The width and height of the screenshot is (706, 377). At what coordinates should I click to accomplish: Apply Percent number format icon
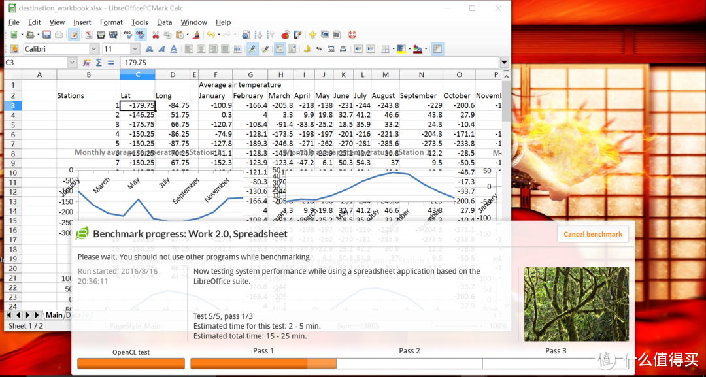[x=319, y=49]
